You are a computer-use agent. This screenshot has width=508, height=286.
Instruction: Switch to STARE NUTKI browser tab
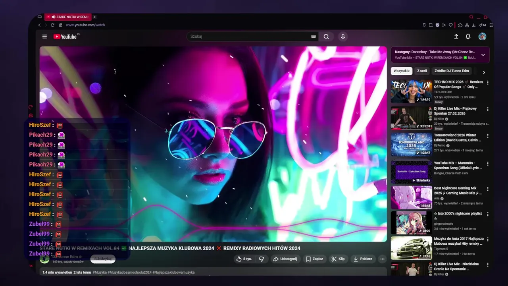68,17
